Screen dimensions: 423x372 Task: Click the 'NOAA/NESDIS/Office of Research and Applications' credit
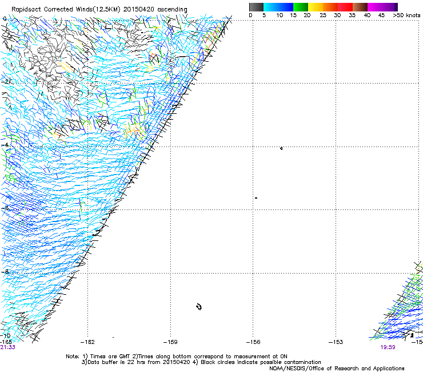point(337,369)
